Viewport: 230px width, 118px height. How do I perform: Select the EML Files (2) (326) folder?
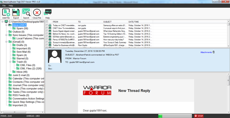tap(31, 69)
